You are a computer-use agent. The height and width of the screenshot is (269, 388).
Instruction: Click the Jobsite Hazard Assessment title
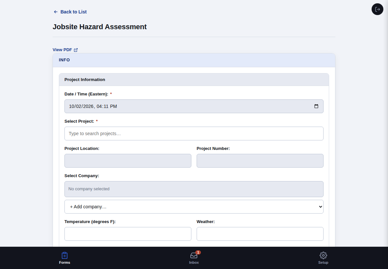[x=100, y=27]
